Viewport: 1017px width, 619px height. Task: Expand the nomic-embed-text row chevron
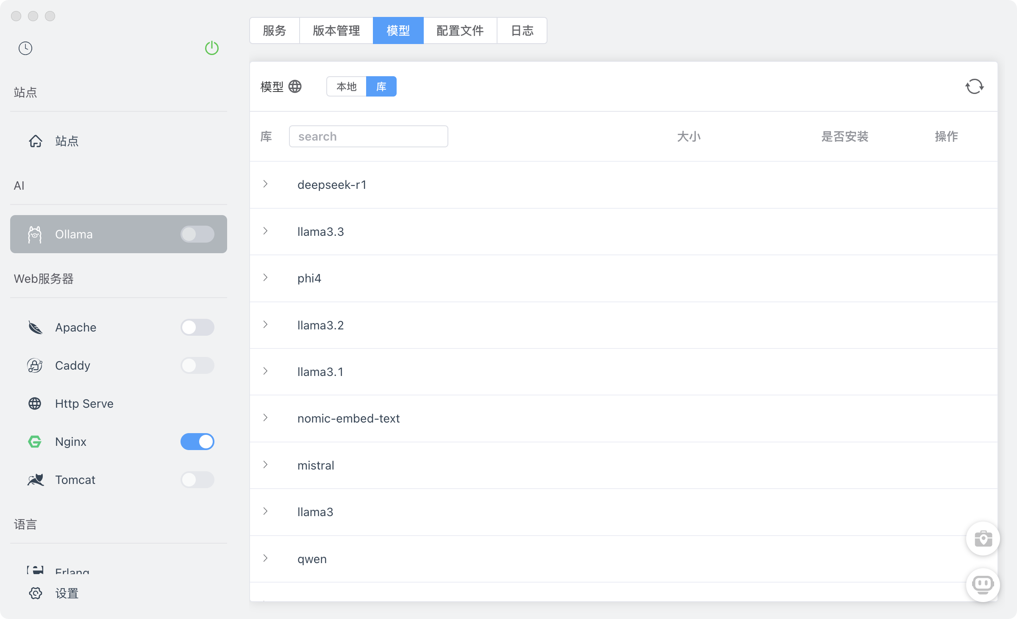coord(266,418)
